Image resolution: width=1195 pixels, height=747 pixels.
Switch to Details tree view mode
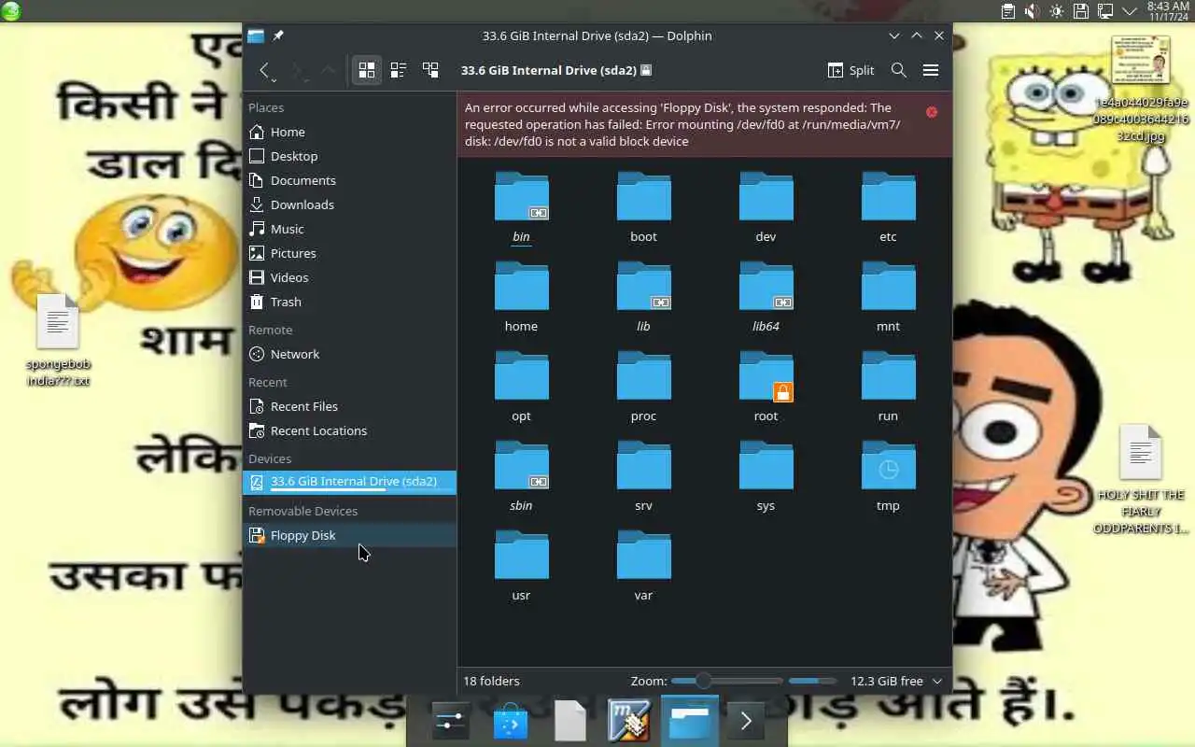pos(430,70)
